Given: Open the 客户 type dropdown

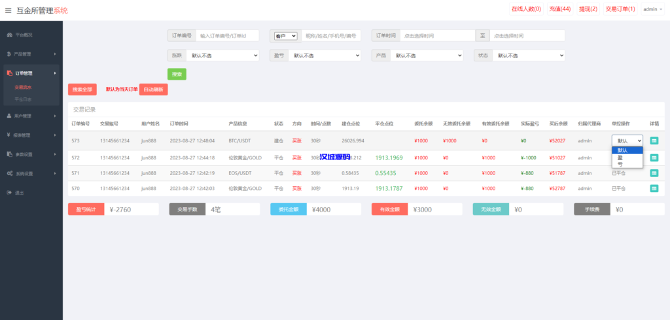Looking at the screenshot, I should (x=286, y=36).
